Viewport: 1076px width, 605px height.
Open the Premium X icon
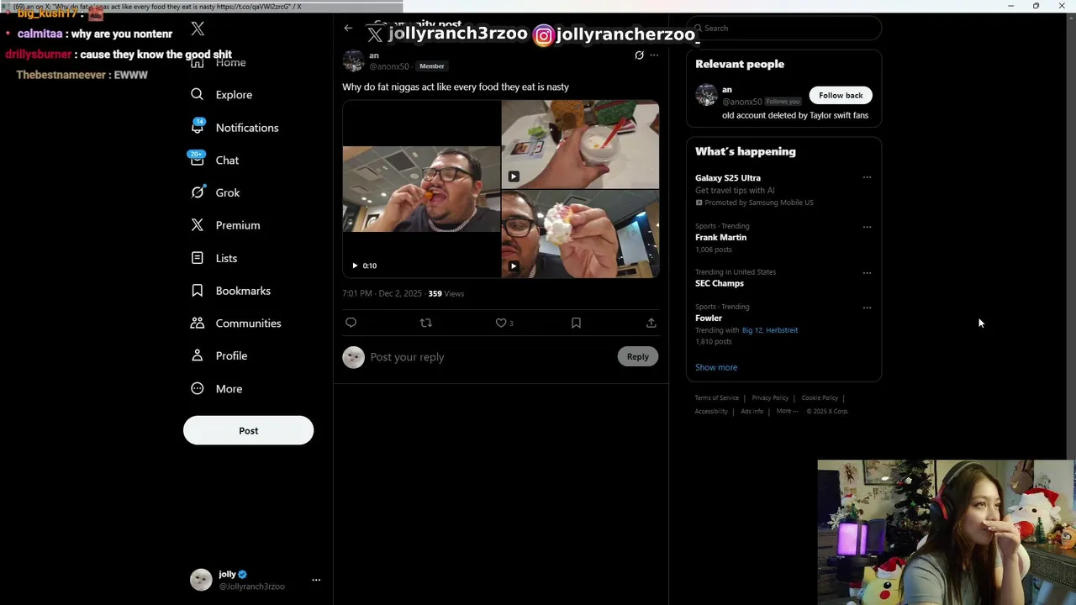pos(197,224)
